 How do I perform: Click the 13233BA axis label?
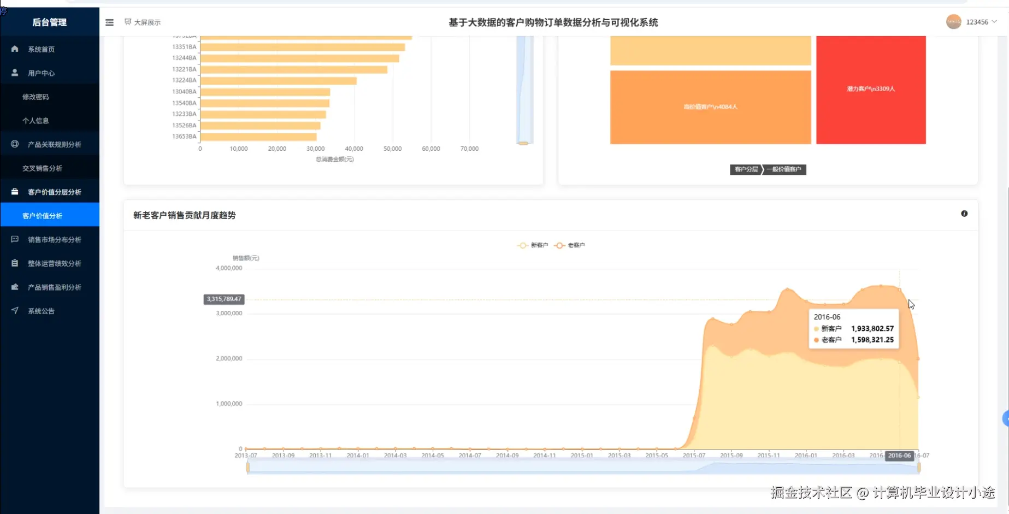184,114
